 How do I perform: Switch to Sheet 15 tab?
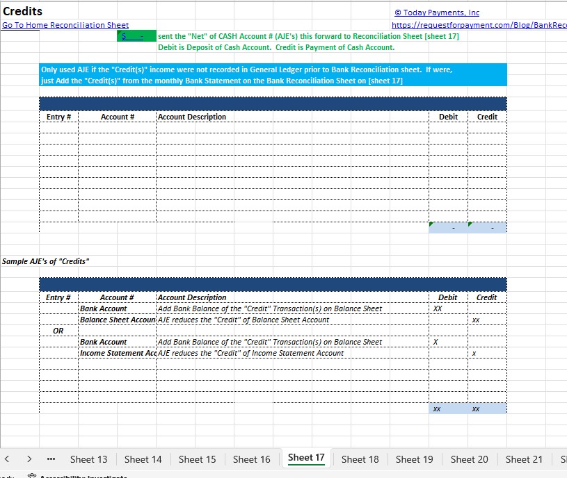pos(197,459)
